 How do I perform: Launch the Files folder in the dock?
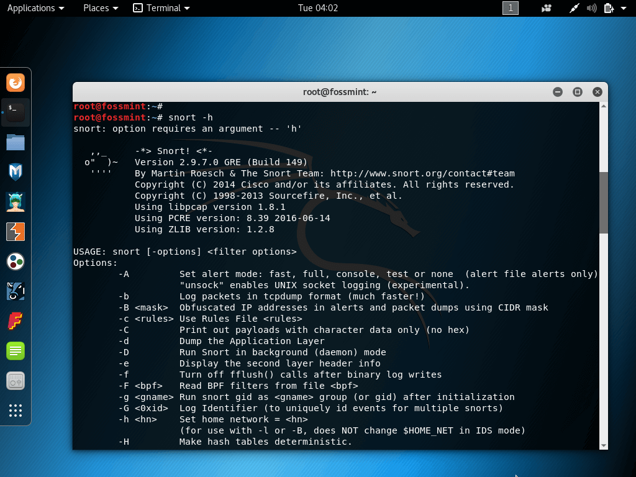pyautogui.click(x=16, y=142)
